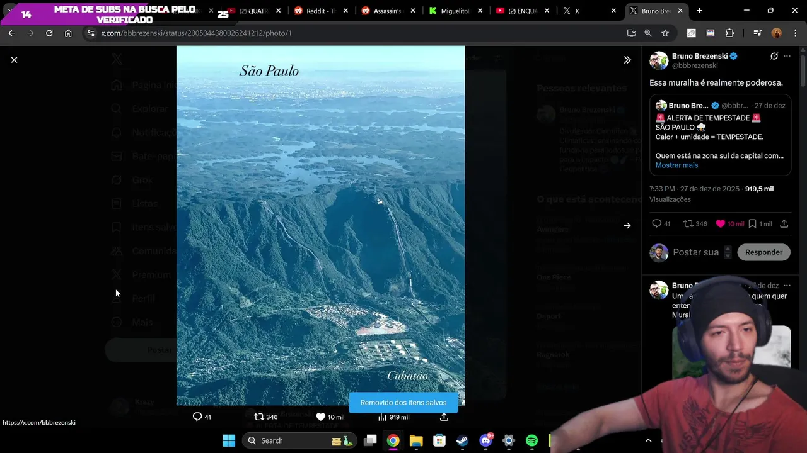Open the Settings gear on the taskbar
Viewport: 807px width, 453px height.
509,440
